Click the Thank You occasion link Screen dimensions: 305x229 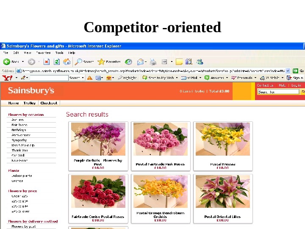19,150
